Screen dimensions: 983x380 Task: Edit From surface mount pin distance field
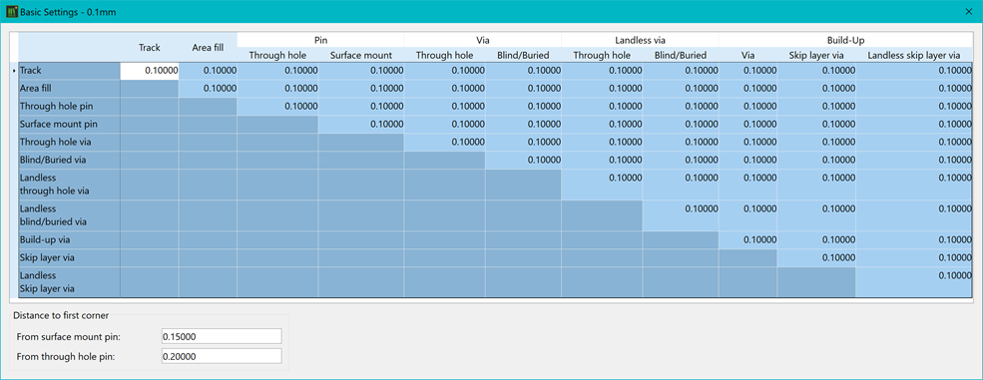point(222,336)
